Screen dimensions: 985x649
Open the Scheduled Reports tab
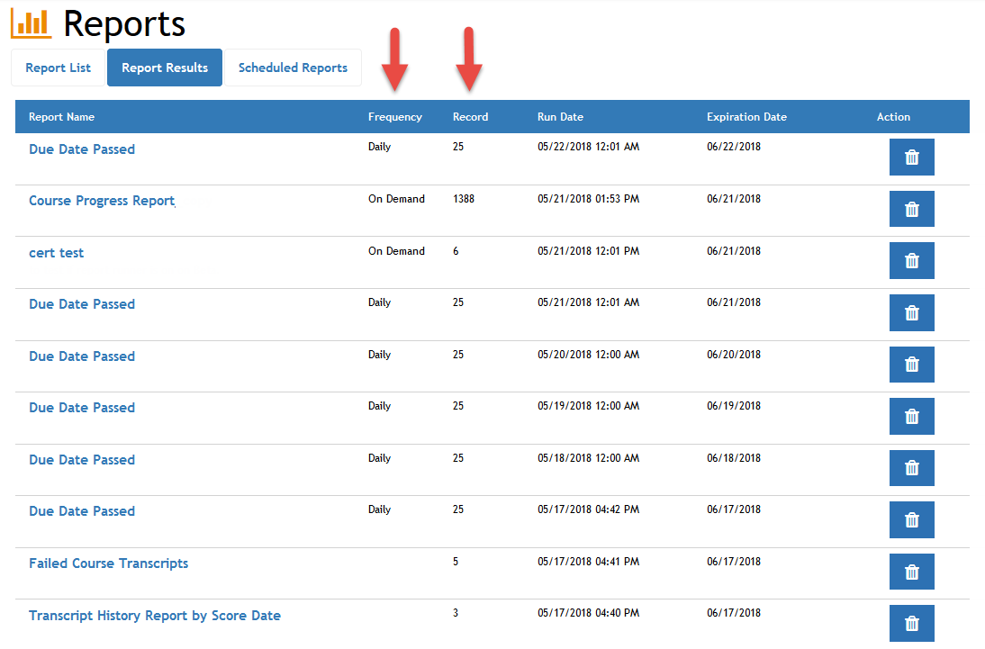293,68
